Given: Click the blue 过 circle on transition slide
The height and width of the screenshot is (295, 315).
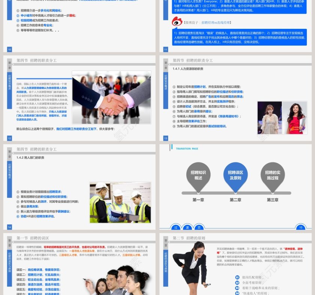Looking at the screenshot, I should tap(175, 227).
